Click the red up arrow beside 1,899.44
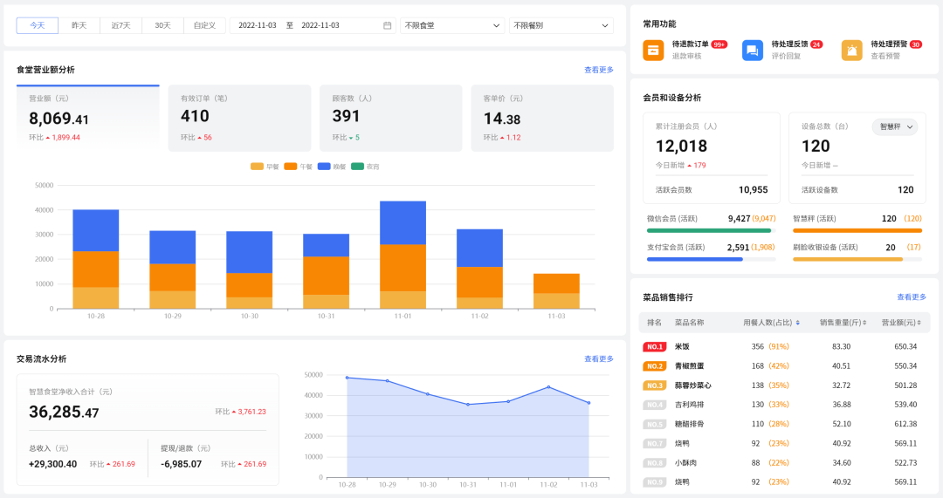Image resolution: width=943 pixels, height=498 pixels. pos(48,138)
